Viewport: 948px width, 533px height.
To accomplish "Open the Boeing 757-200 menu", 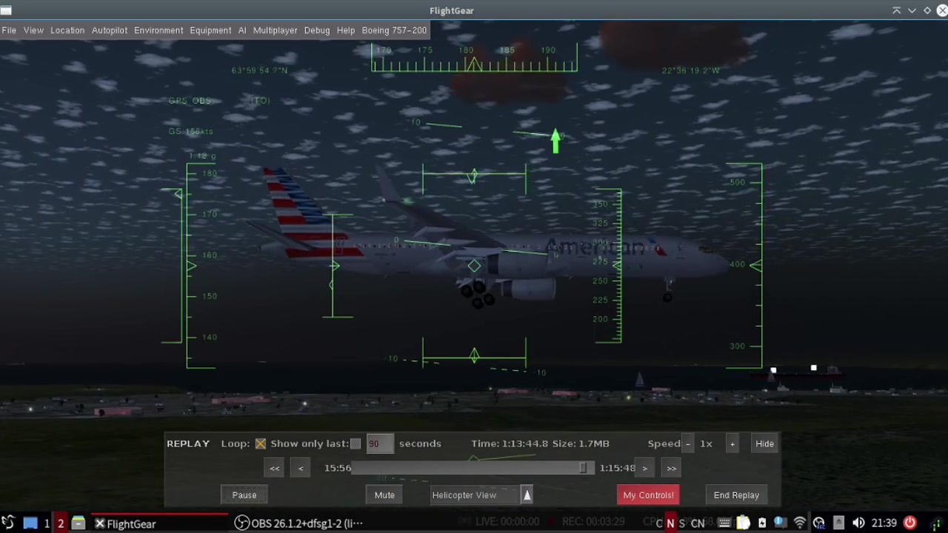I will [394, 30].
